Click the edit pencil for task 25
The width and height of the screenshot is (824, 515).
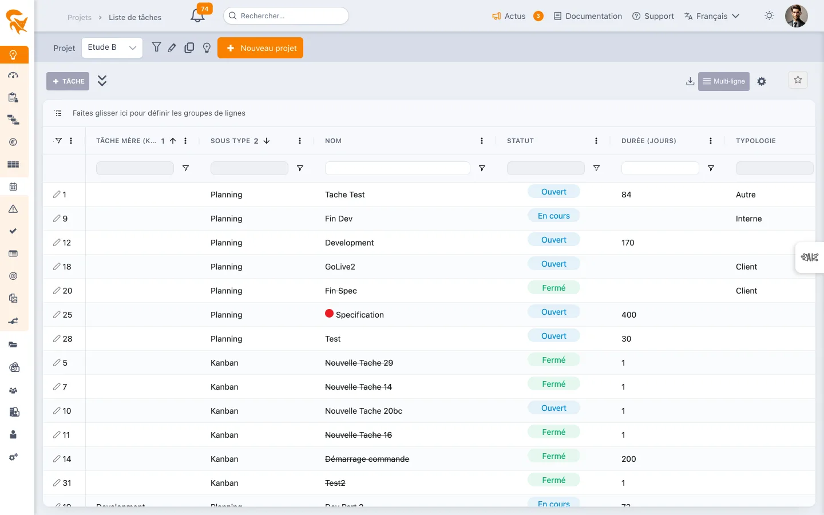pyautogui.click(x=57, y=315)
